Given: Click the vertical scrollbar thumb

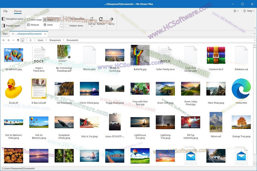Looking at the screenshot, I should [x=255, y=100].
